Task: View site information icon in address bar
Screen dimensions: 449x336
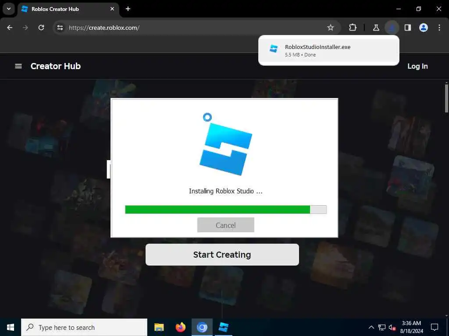Action: click(60, 28)
